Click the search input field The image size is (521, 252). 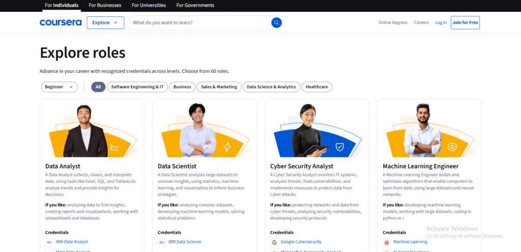tap(198, 22)
